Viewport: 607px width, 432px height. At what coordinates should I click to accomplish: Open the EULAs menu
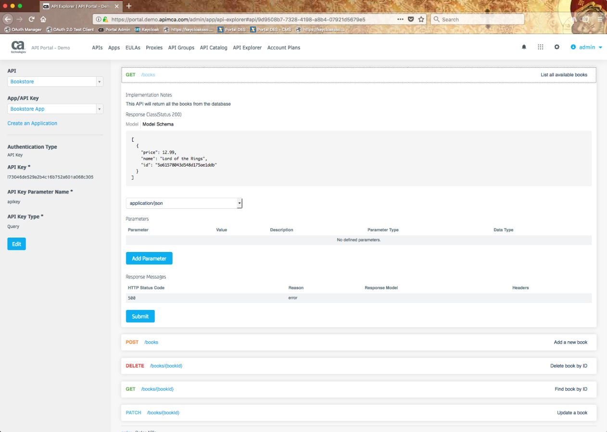133,48
